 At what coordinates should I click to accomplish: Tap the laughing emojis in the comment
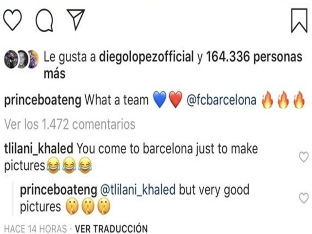(69, 167)
